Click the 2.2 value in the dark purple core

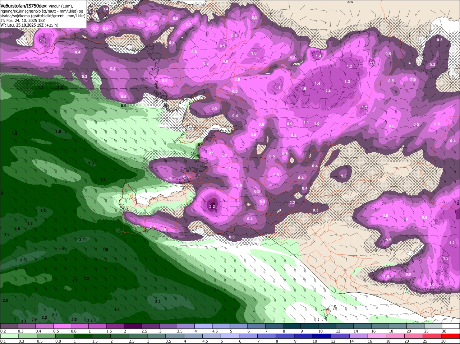(212, 206)
